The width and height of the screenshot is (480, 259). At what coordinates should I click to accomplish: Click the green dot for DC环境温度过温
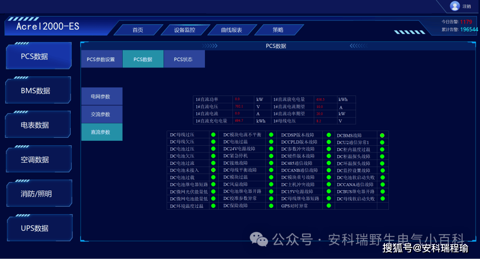click(x=213, y=206)
